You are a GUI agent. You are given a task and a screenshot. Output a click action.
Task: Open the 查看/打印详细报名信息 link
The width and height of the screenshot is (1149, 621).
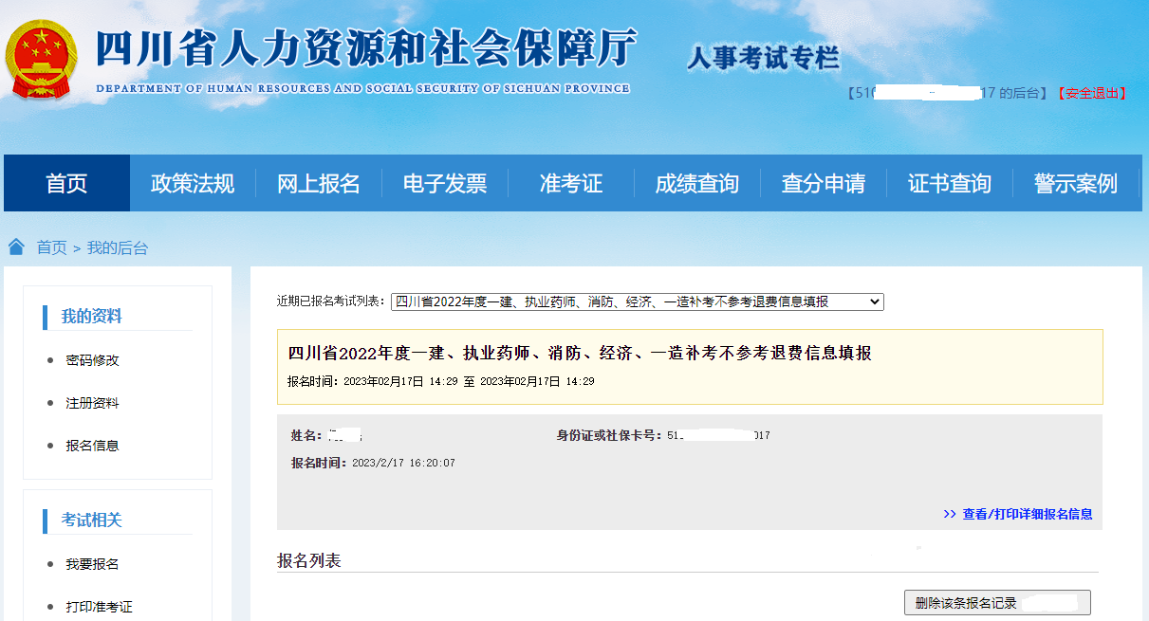1028,514
